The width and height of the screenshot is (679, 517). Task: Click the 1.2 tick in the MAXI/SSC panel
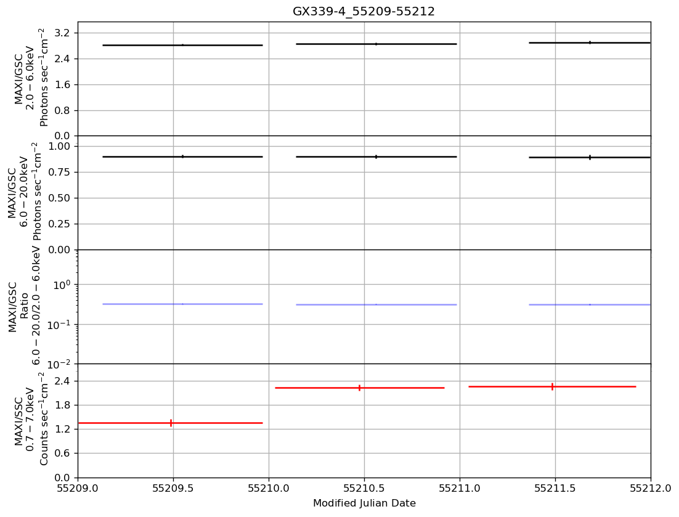point(63,429)
